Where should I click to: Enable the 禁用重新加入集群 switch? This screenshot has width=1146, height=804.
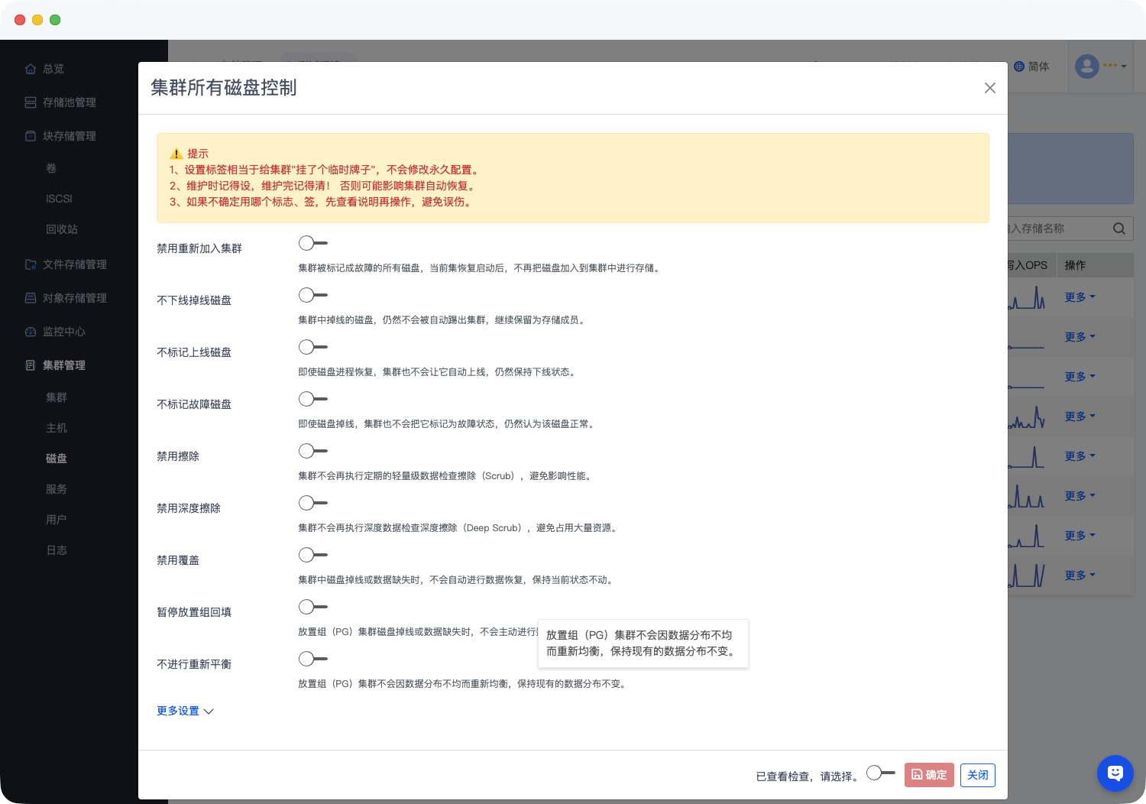pyautogui.click(x=312, y=243)
